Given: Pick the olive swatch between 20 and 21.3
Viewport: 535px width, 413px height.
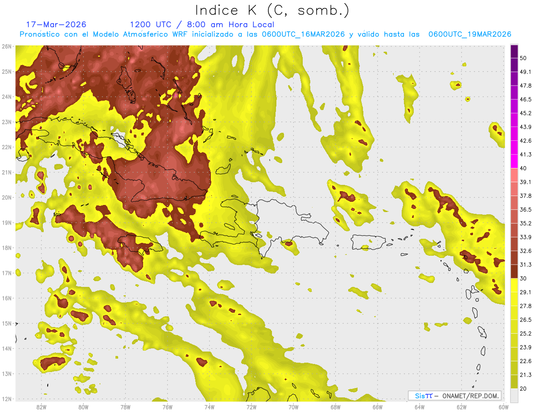Looking at the screenshot, I should click(514, 381).
